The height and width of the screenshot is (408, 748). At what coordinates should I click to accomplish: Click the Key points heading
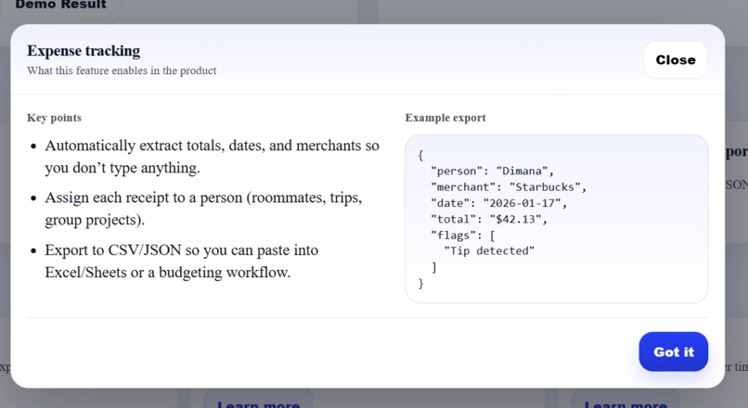tap(54, 118)
